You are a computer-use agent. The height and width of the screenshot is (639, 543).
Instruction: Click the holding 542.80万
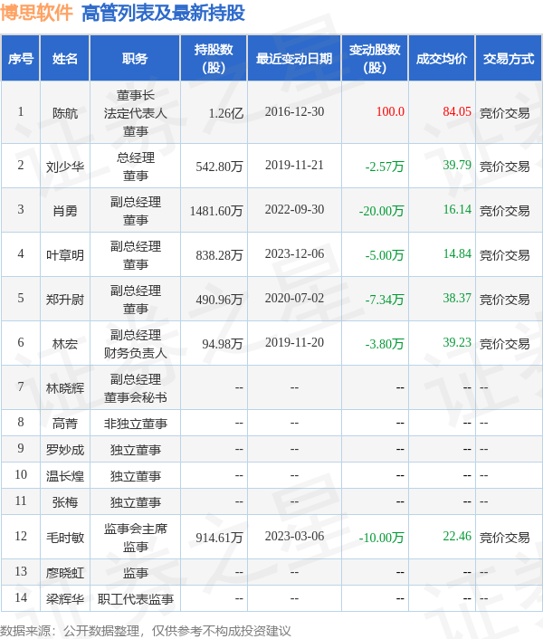click(x=219, y=167)
